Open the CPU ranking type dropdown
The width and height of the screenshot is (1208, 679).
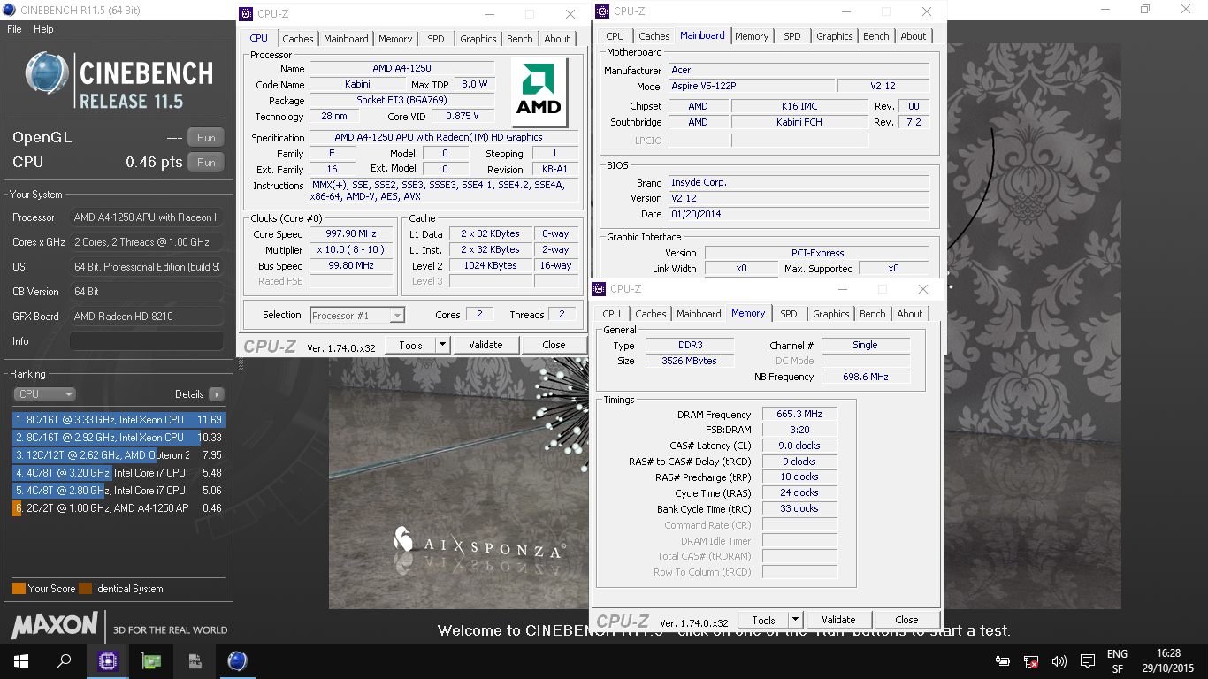click(x=44, y=394)
